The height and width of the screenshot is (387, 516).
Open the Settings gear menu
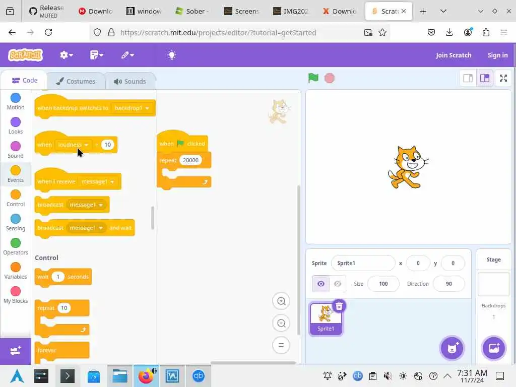click(66, 55)
